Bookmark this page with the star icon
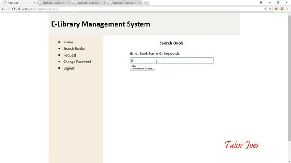 click(270, 9)
